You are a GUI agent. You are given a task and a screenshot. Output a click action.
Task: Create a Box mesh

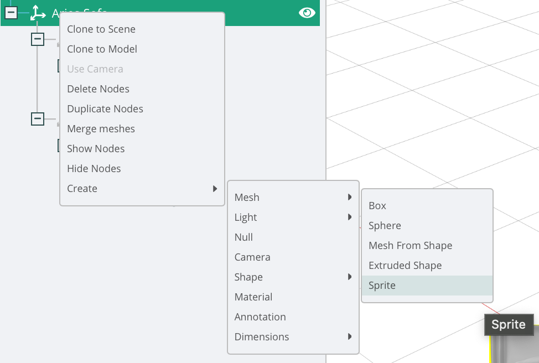click(x=377, y=206)
